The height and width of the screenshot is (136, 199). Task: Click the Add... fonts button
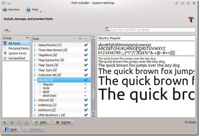pos(42,122)
